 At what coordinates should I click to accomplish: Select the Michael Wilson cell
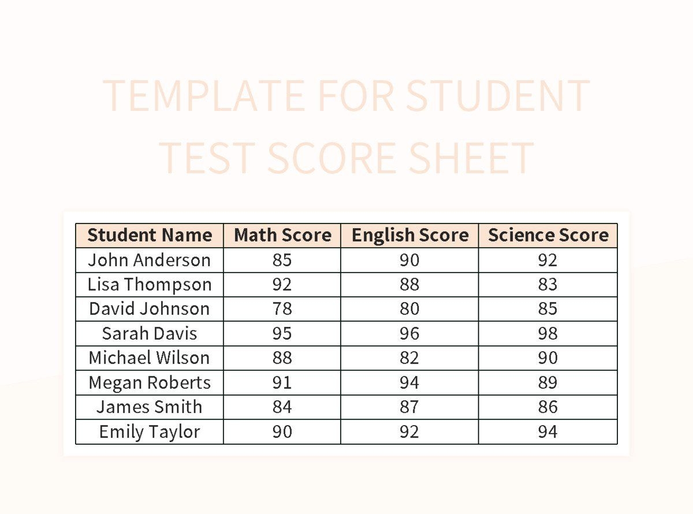[150, 358]
